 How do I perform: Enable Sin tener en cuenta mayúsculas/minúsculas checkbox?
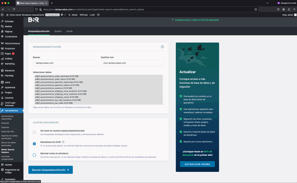click(34, 132)
